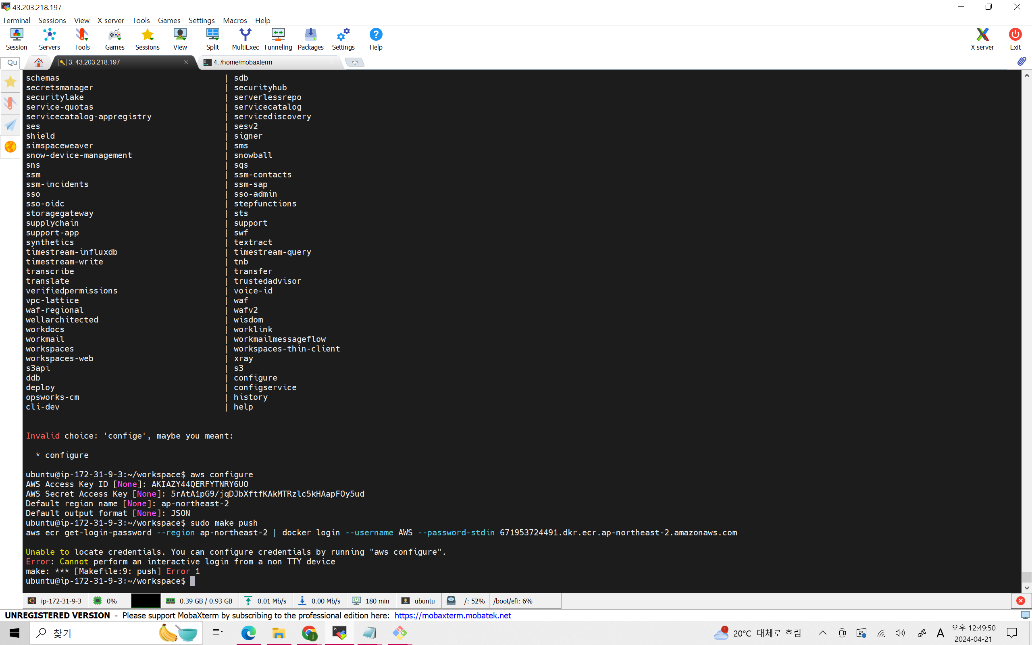
Task: Open the Settings menu in menu bar
Action: pyautogui.click(x=201, y=21)
